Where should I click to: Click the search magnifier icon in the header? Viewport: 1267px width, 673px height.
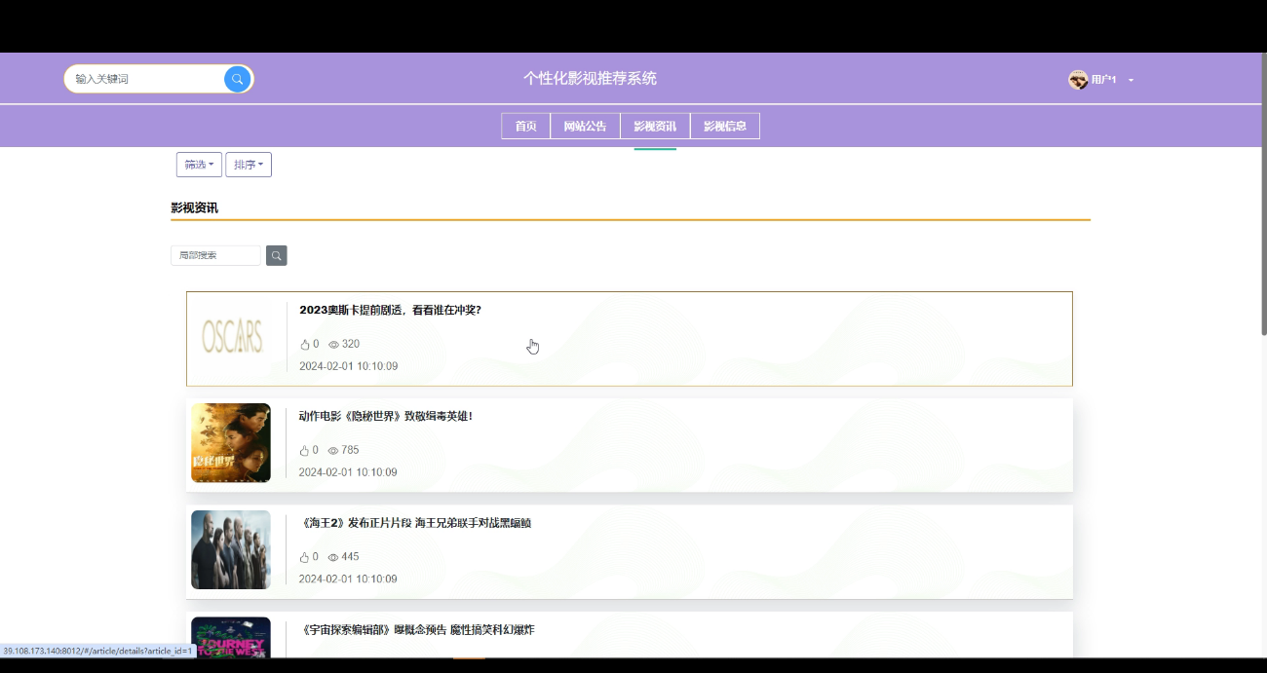[237, 79]
